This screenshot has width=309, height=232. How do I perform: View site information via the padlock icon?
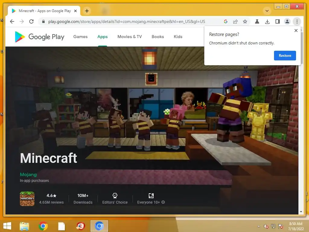(x=43, y=21)
